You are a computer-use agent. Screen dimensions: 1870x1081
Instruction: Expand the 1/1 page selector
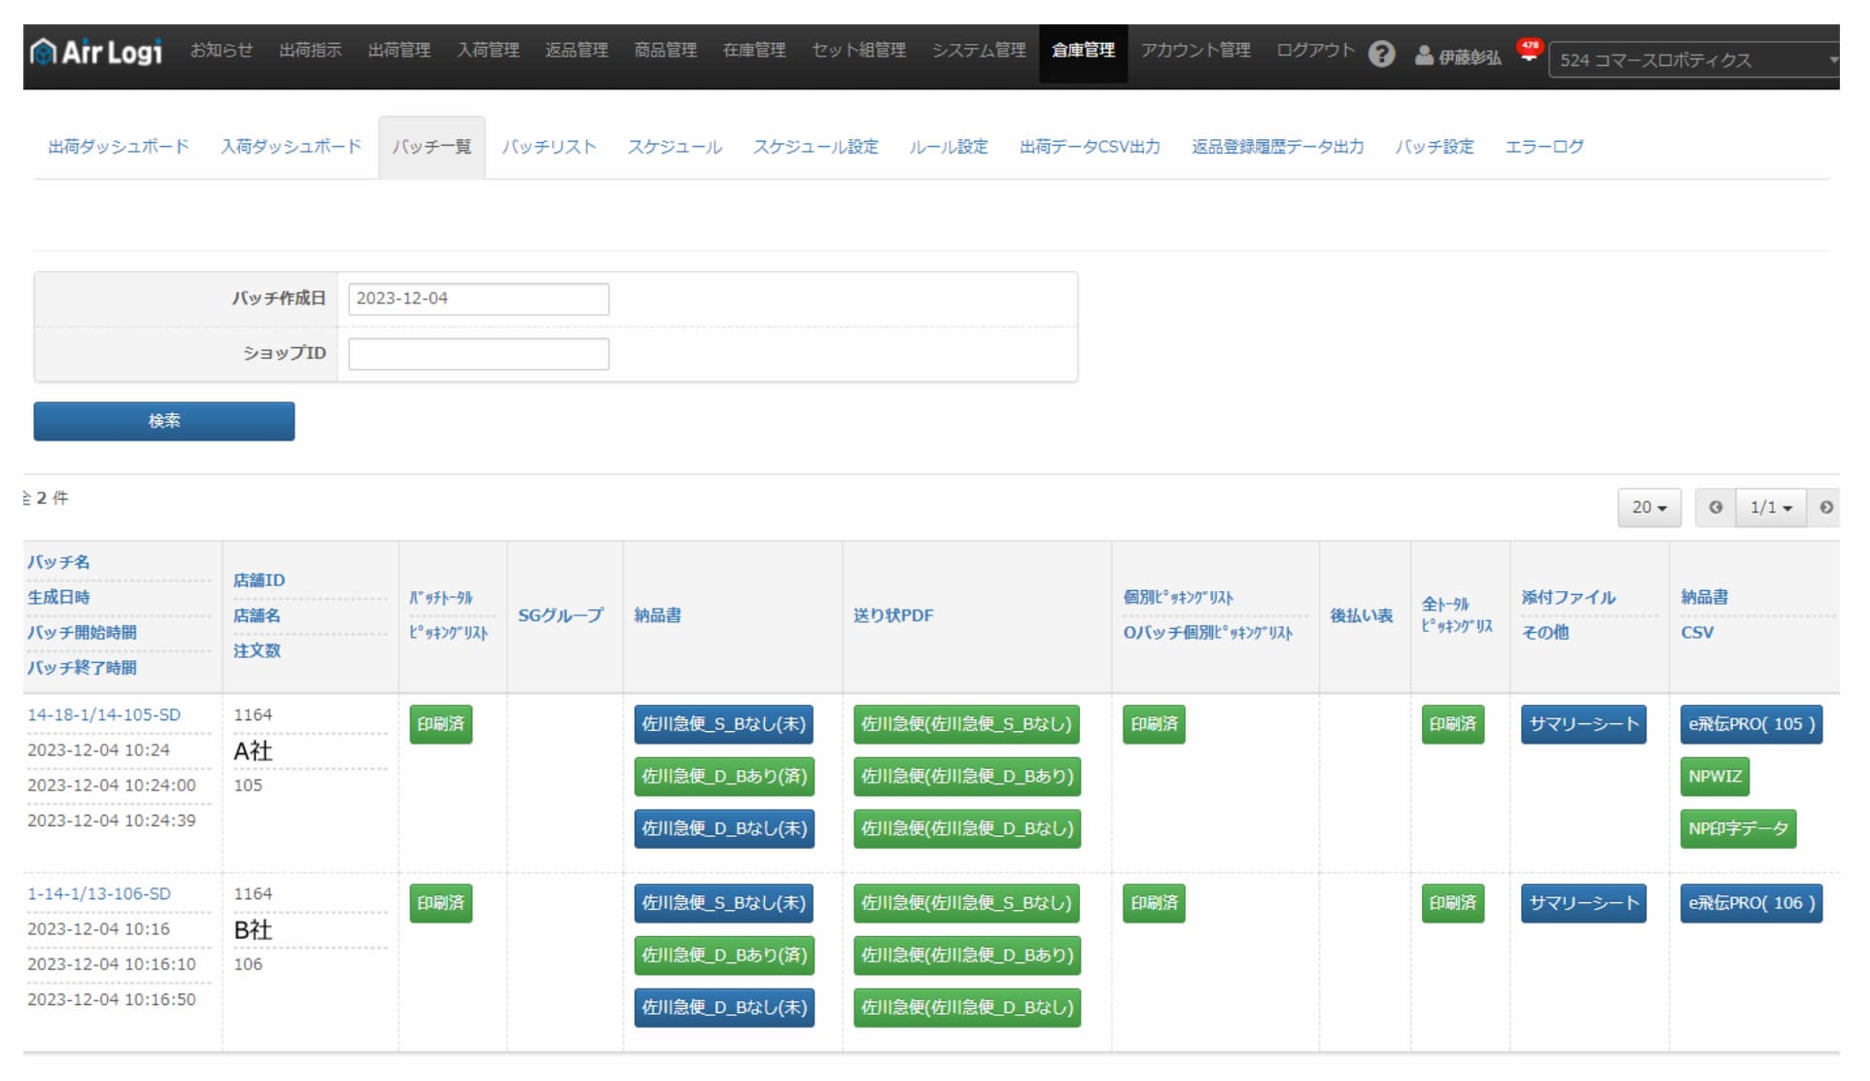pos(1770,507)
